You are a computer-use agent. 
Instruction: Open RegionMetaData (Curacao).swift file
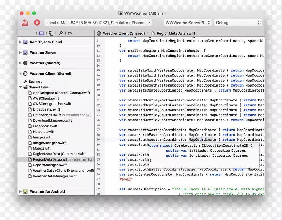click(59, 154)
